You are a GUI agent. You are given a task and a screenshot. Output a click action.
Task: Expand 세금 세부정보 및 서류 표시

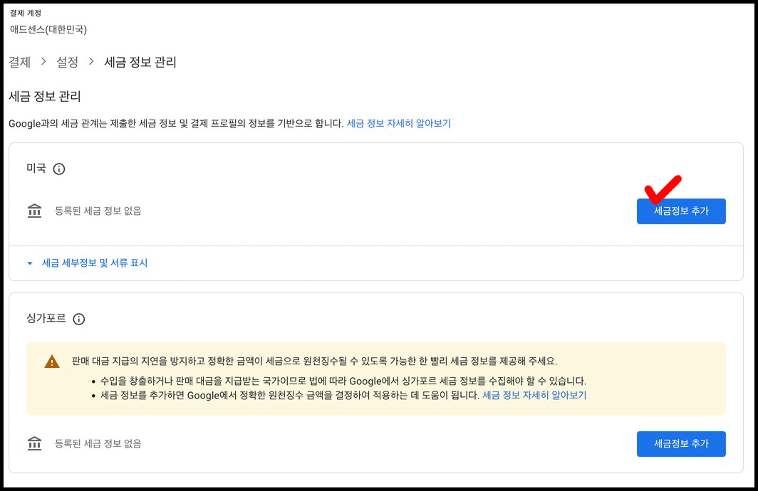tap(88, 263)
